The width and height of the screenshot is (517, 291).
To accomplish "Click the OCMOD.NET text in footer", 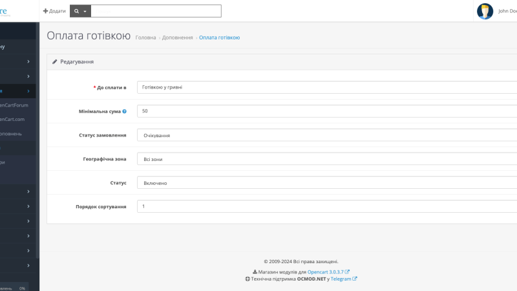I will click(x=311, y=279).
